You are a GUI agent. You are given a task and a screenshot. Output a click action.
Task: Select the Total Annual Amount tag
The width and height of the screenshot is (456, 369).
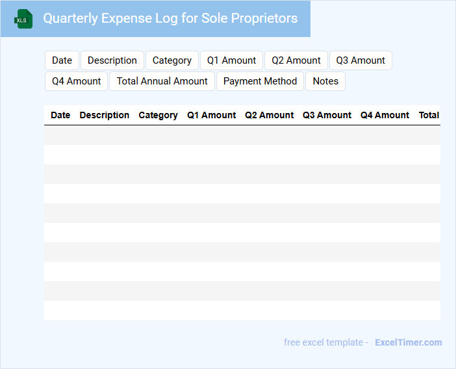(162, 81)
